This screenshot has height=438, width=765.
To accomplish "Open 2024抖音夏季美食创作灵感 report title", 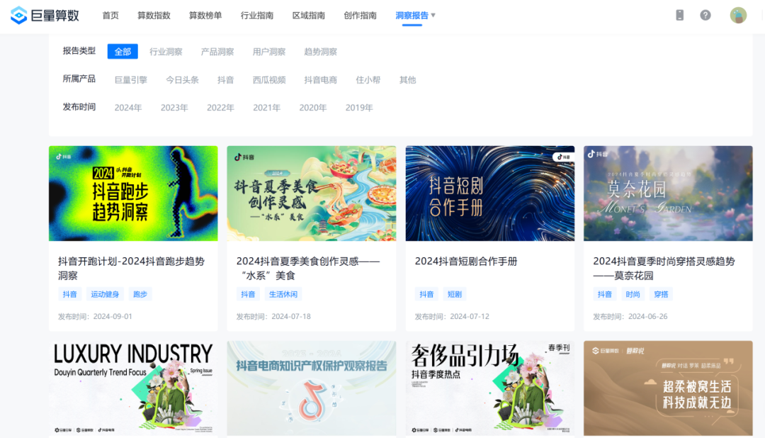I will (x=307, y=268).
